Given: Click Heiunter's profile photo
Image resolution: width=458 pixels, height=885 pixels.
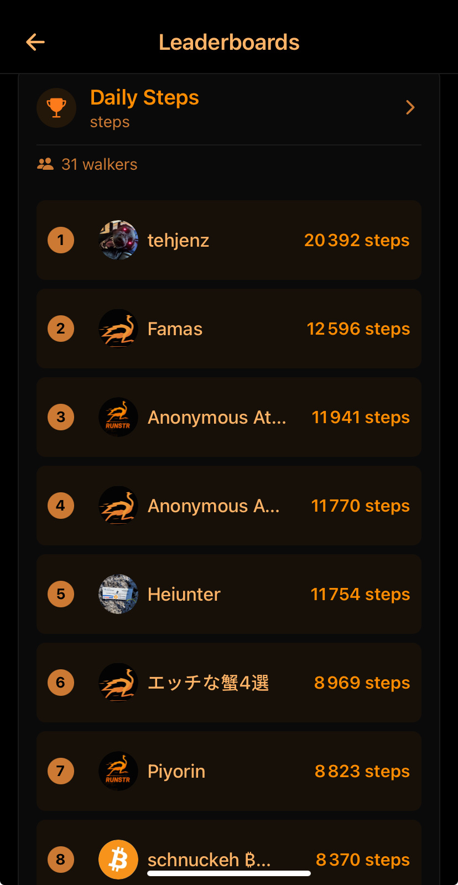Looking at the screenshot, I should click(118, 594).
